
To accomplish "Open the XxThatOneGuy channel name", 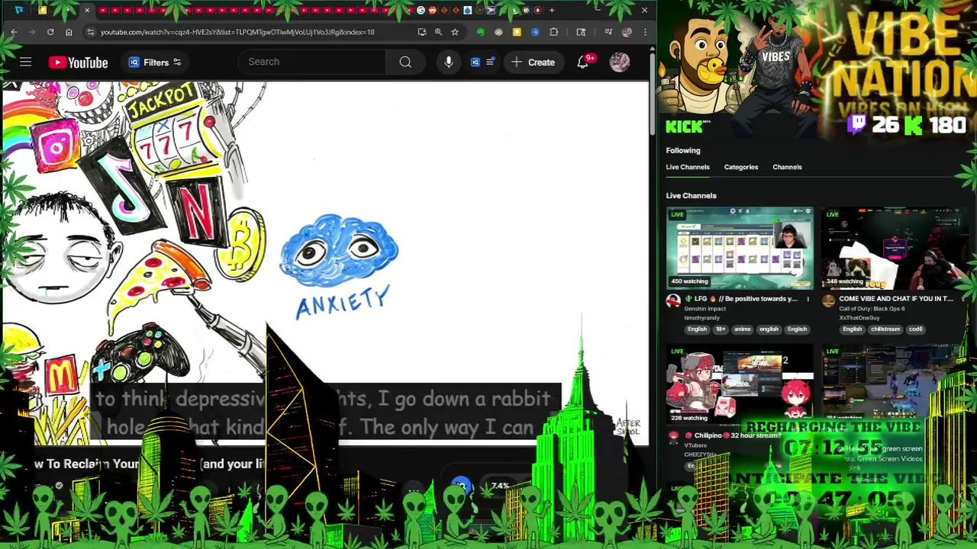I will 859,318.
